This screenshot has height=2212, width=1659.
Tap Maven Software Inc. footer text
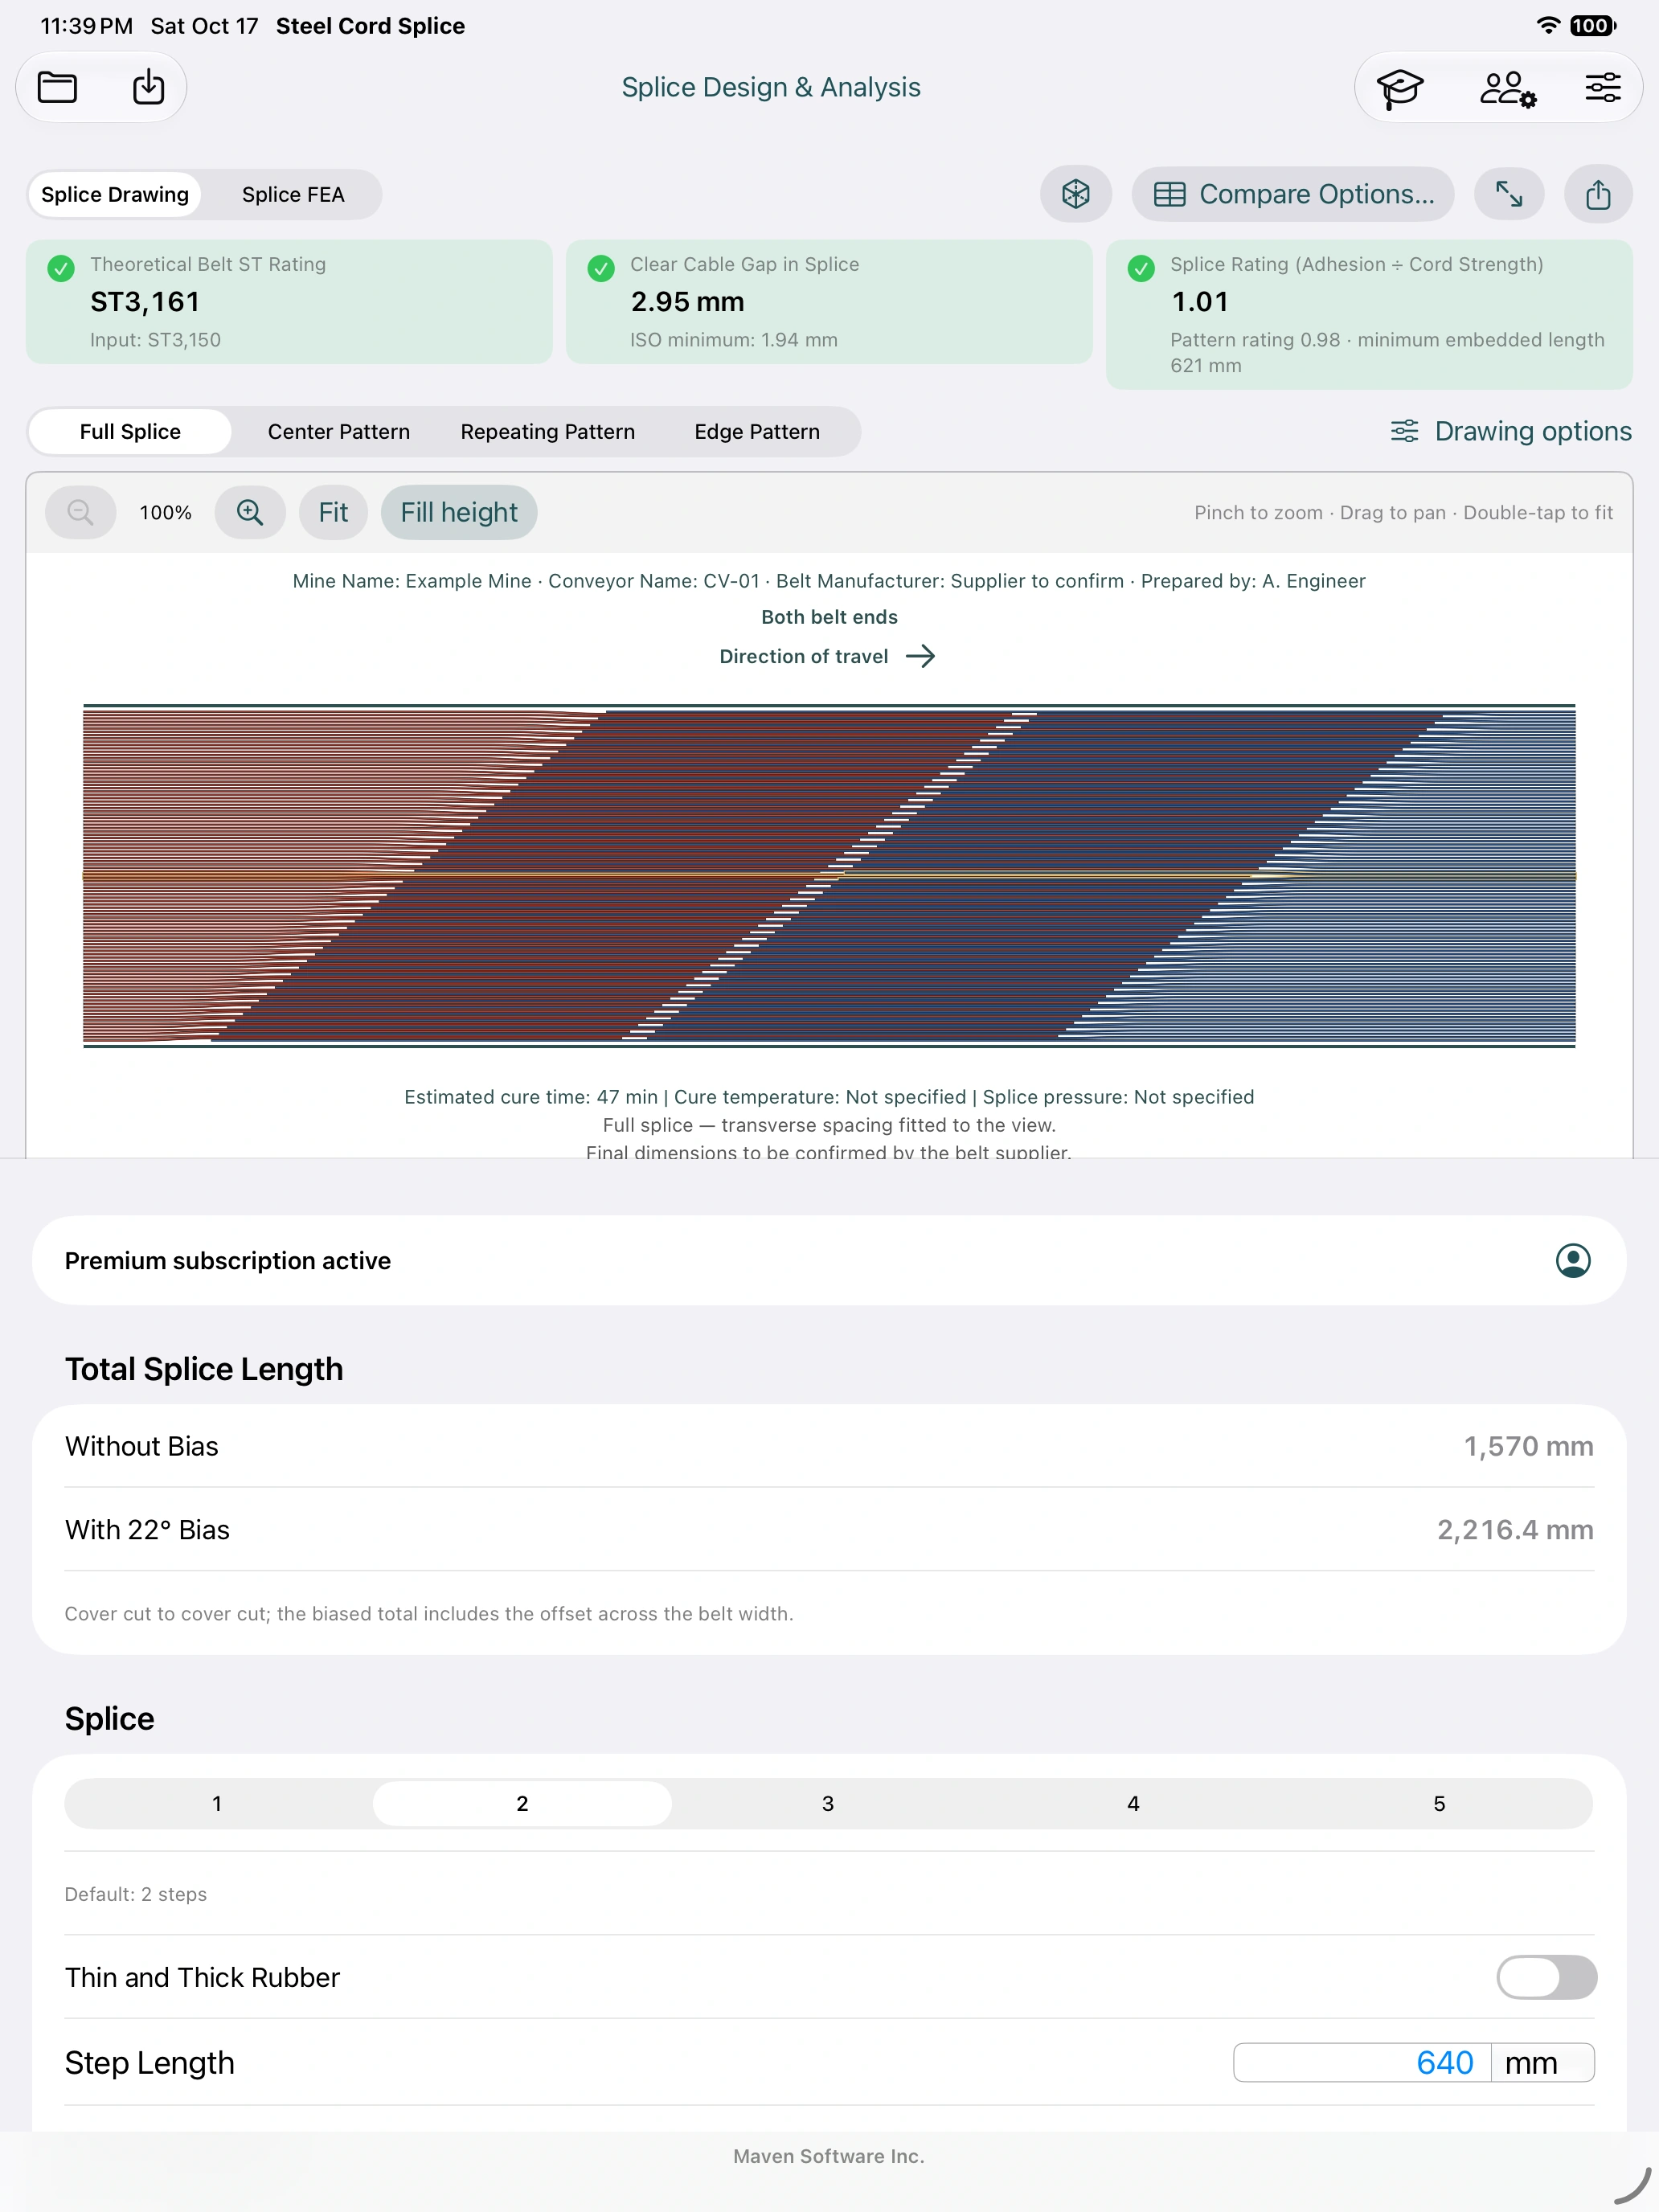pos(829,2156)
